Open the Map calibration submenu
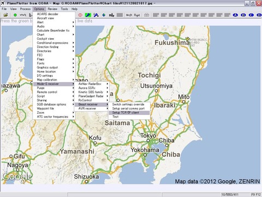Viewport: 262px width, 197px height. click(54, 80)
